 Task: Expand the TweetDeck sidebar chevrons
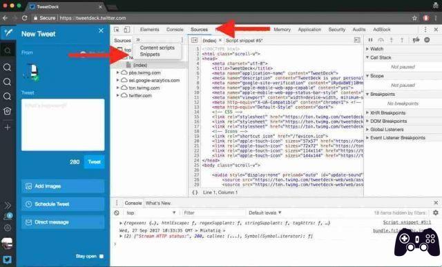(x=8, y=205)
